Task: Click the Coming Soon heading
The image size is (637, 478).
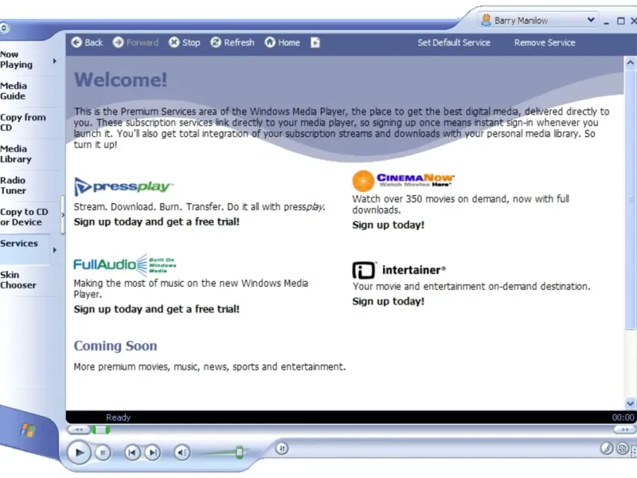Action: [x=115, y=346]
